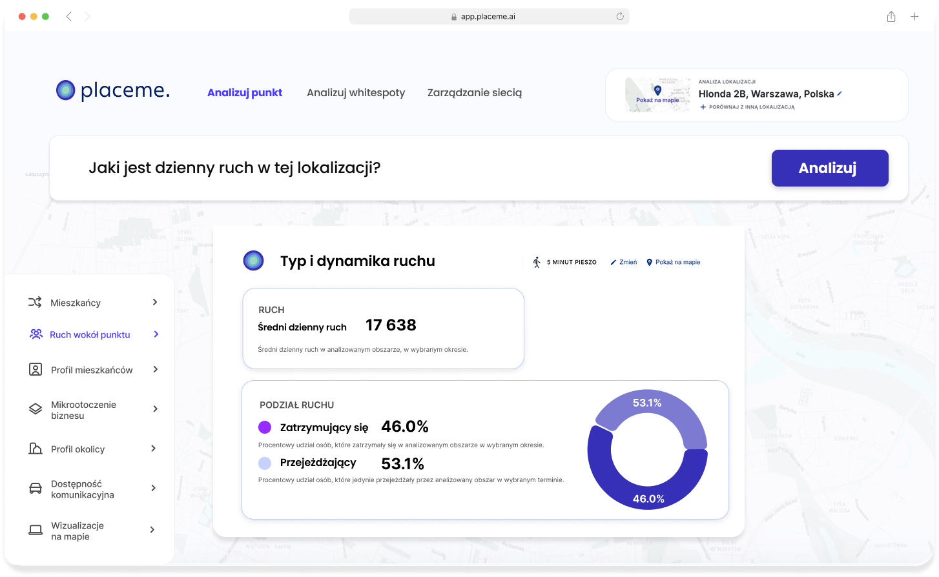Click the Przejeżdżający 53.1% value
Image resolution: width=939 pixels, height=577 pixels.
402,464
